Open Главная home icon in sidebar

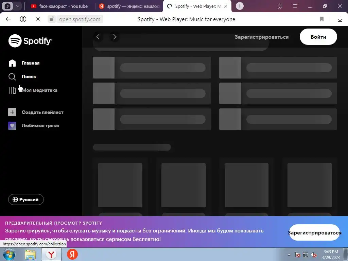pyautogui.click(x=12, y=63)
